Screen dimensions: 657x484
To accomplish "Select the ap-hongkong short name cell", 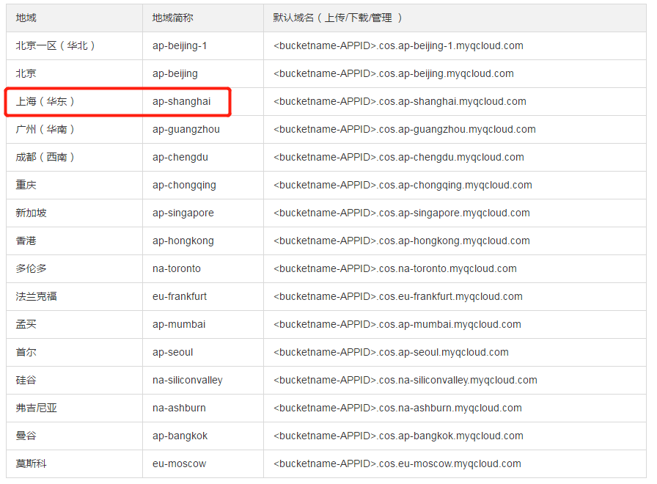I will [x=183, y=241].
